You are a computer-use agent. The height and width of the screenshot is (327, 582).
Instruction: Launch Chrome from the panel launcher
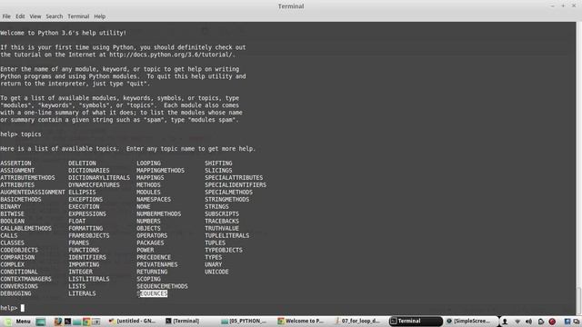coord(86,322)
